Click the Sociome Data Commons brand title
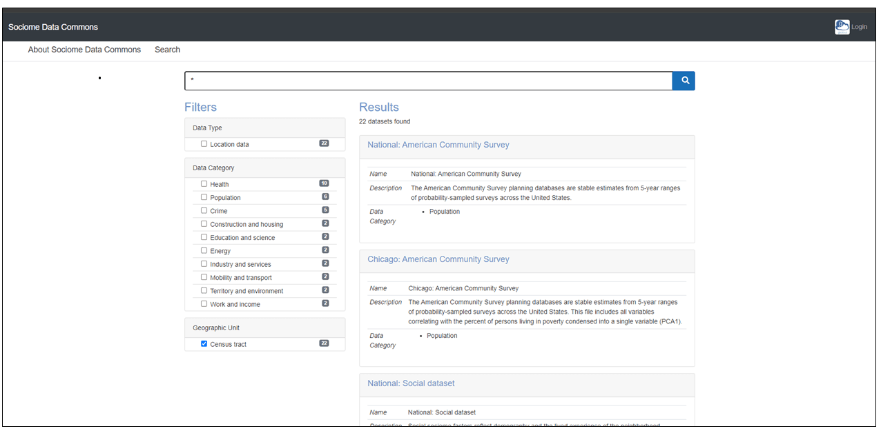This screenshot has height=433, width=881. [53, 27]
